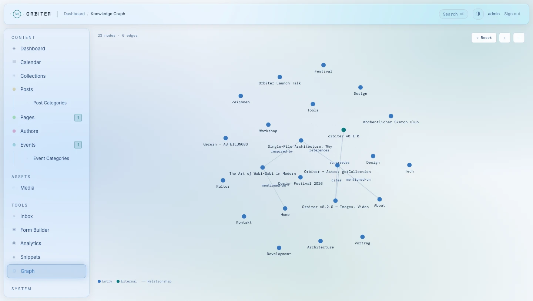Screen dimensions: 533x301
Task: Open the Search field
Action: tap(453, 14)
